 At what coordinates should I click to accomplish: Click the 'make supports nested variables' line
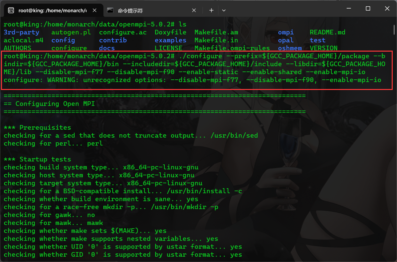(111, 239)
